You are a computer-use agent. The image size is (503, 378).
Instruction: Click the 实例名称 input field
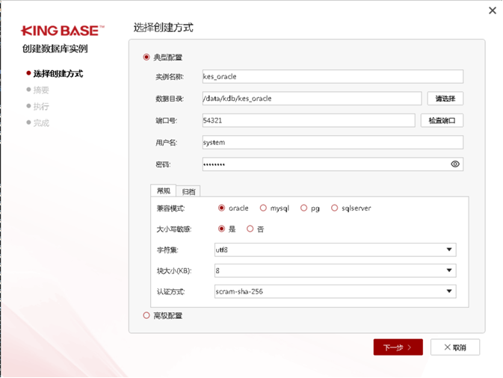[333, 76]
